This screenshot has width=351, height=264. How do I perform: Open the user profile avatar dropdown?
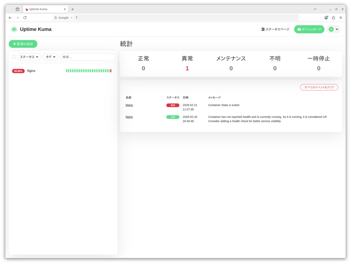(333, 29)
